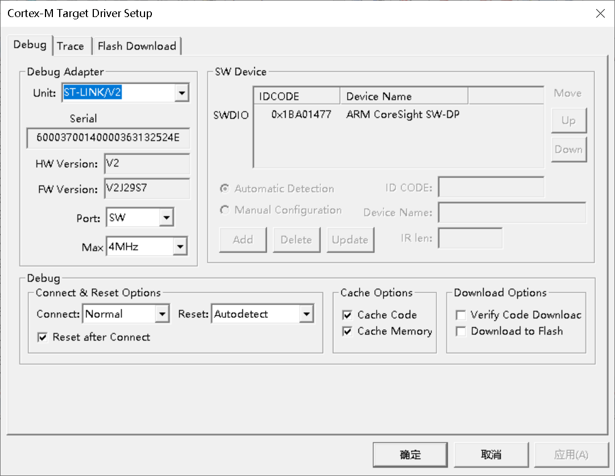615x476 pixels.
Task: Click the Device Name column header
Action: [x=404, y=96]
